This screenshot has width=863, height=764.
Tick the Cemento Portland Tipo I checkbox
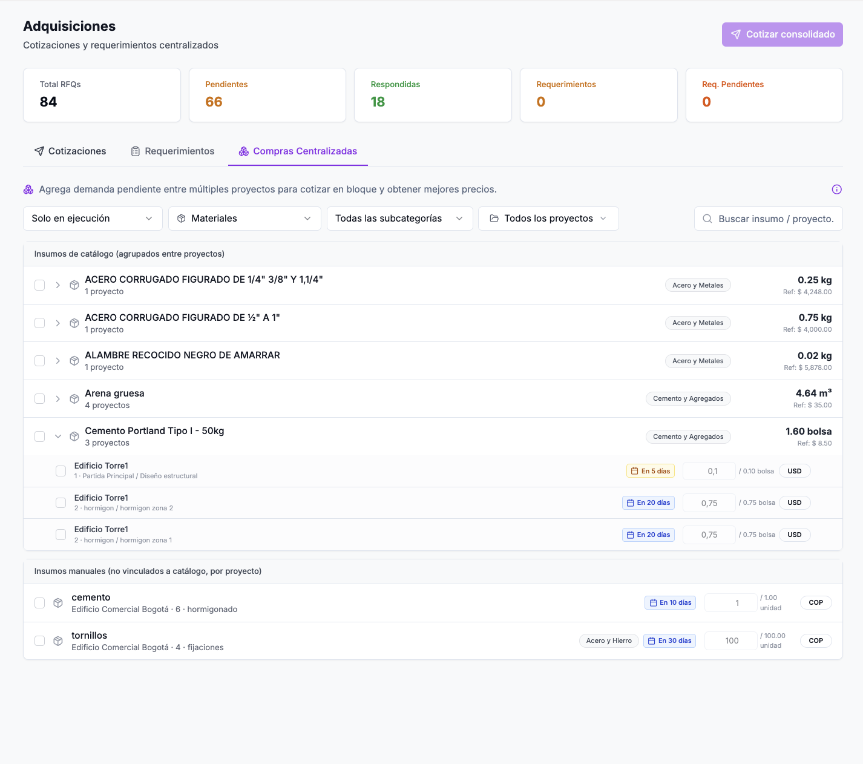(x=40, y=436)
